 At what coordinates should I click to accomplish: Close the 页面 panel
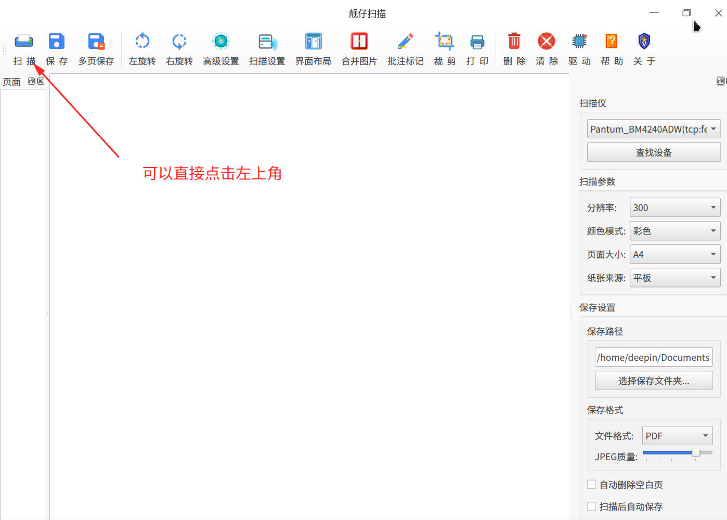point(41,81)
